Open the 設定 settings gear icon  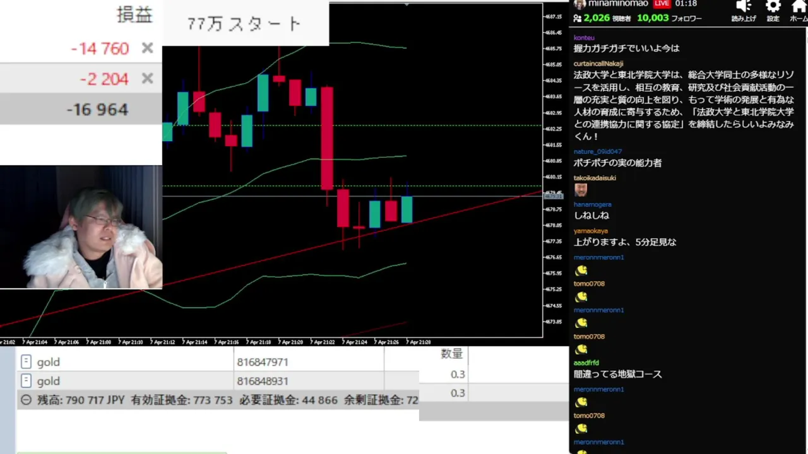click(x=773, y=6)
